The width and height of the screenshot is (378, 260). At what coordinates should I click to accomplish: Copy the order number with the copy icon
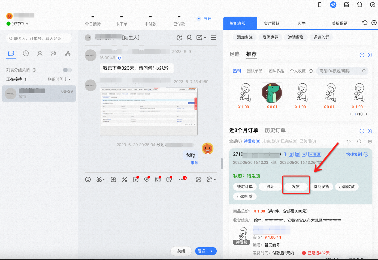pos(285,154)
